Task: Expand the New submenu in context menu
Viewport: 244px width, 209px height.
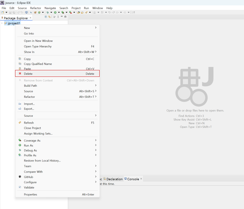Action: (58, 28)
